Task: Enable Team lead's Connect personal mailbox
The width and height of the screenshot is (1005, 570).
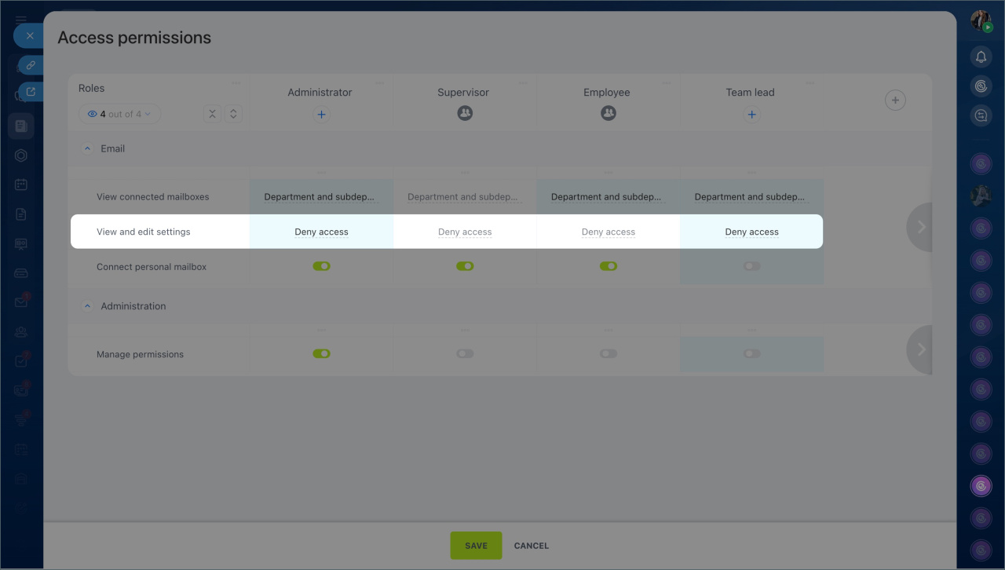Action: coord(751,266)
